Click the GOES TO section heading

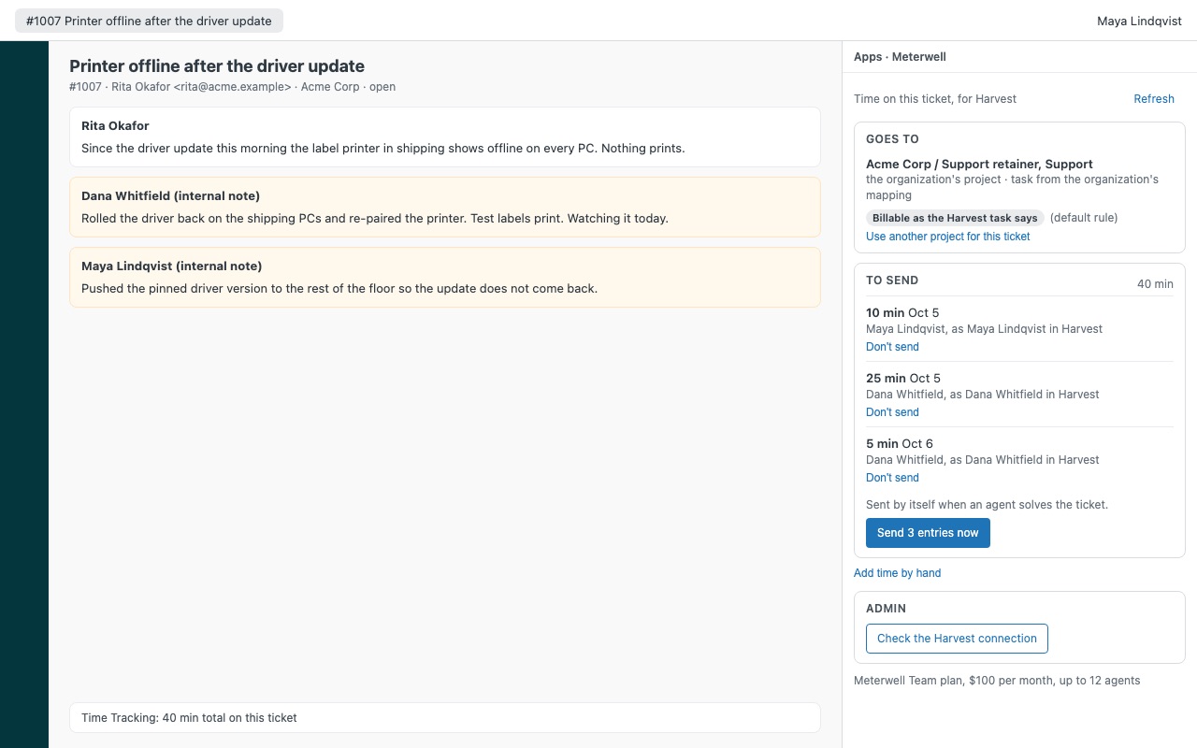click(892, 139)
